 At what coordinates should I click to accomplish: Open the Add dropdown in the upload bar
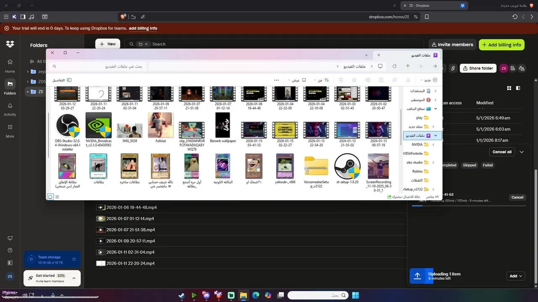[x=516, y=276]
